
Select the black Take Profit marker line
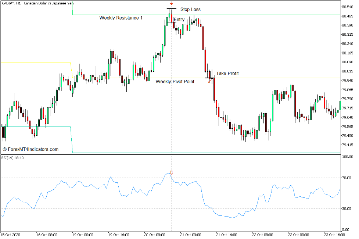tap(209, 78)
